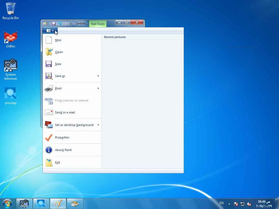Open Customize Quick Access Toolbar dropdown

[x=71, y=24]
